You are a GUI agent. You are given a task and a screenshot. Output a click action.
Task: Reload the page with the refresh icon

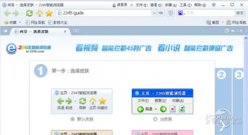[29, 13]
